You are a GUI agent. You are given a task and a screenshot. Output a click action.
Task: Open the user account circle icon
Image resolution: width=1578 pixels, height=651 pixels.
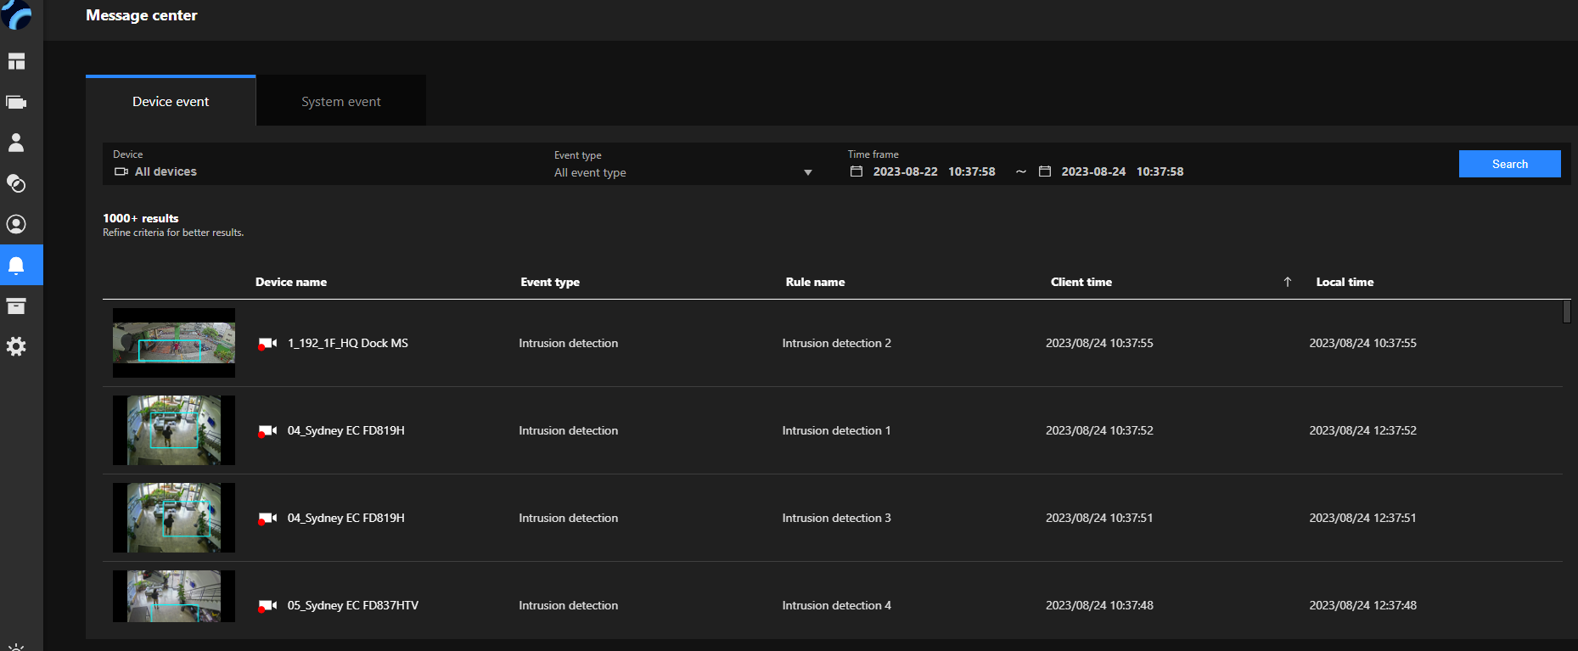[16, 224]
